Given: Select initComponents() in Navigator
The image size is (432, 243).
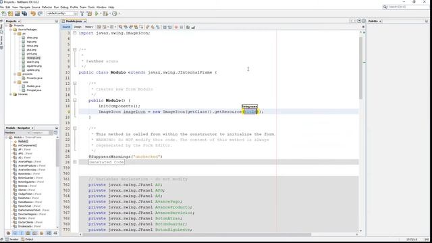Looking at the screenshot, I should click(27, 146).
